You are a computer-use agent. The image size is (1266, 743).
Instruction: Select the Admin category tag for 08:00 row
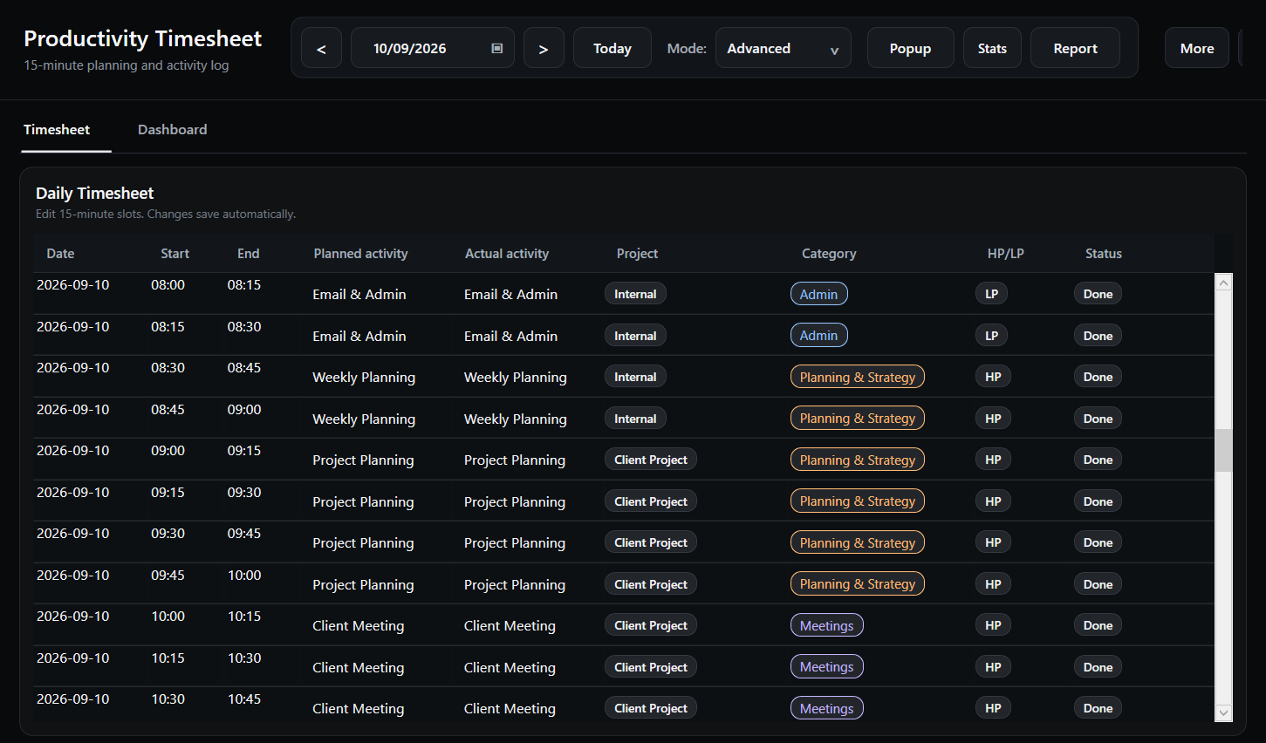pyautogui.click(x=818, y=294)
